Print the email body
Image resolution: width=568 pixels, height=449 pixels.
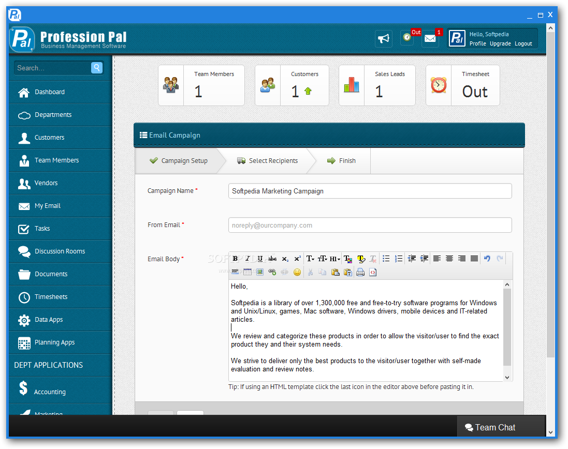pyautogui.click(x=360, y=272)
